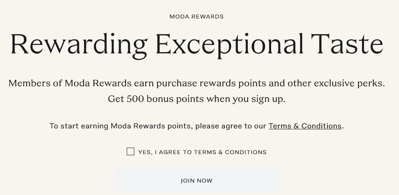399x195 pixels.
Task: Click 'exclusive perks' in the description
Action: pyautogui.click(x=349, y=83)
